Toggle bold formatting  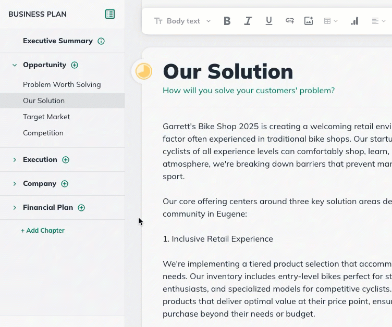click(227, 21)
